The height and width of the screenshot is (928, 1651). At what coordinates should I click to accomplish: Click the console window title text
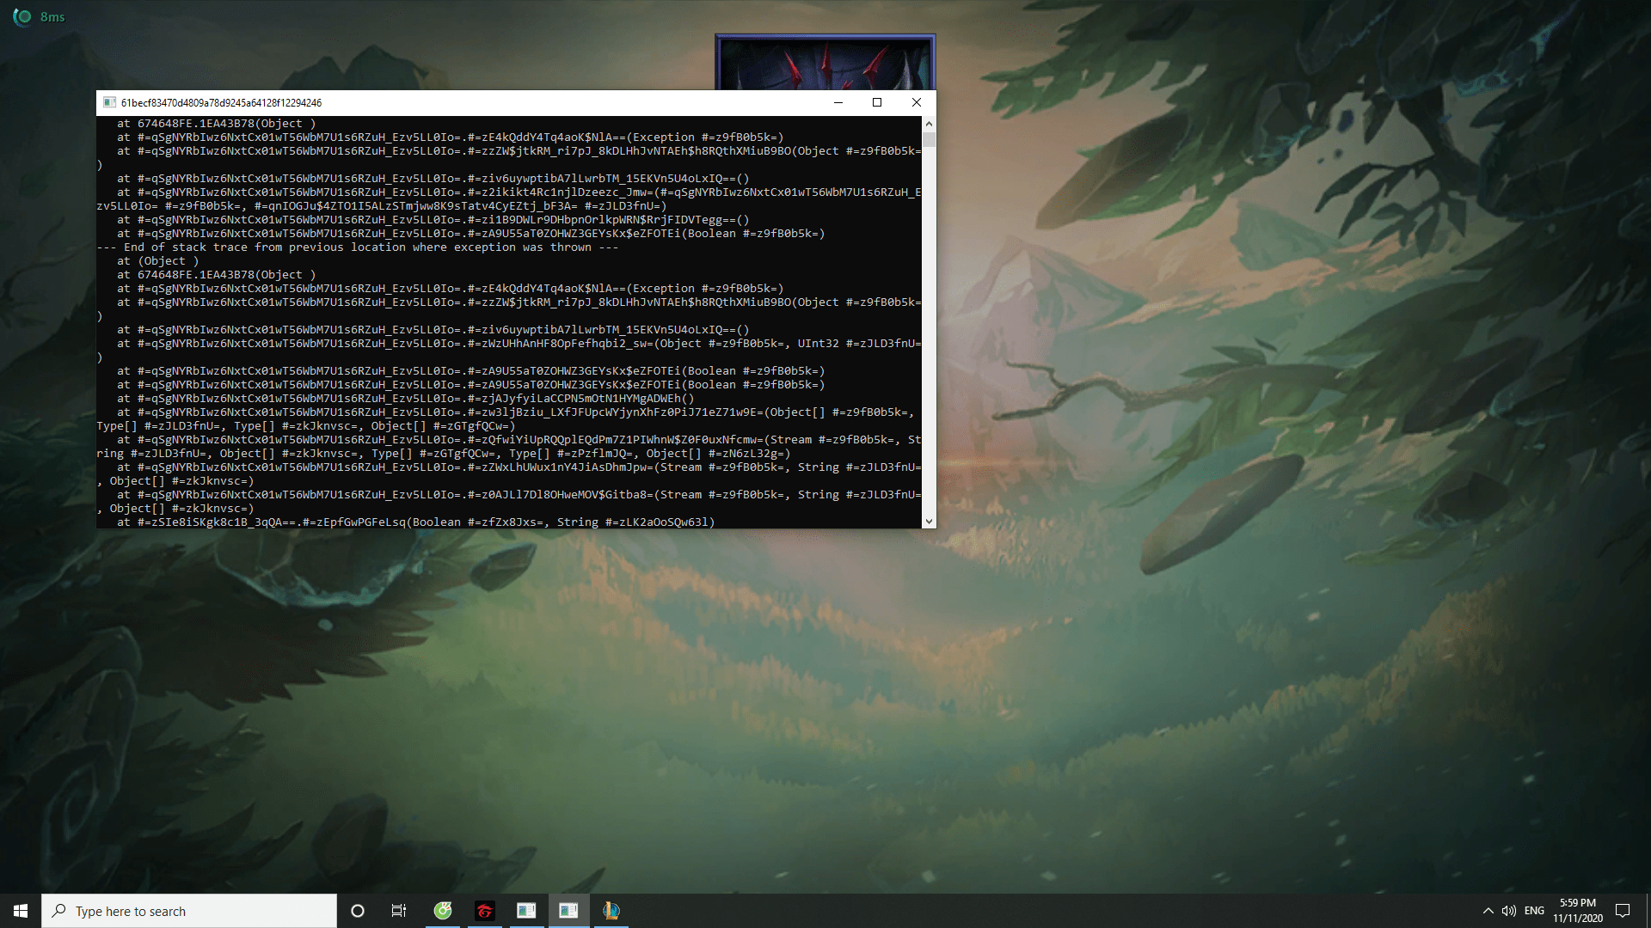coord(221,102)
